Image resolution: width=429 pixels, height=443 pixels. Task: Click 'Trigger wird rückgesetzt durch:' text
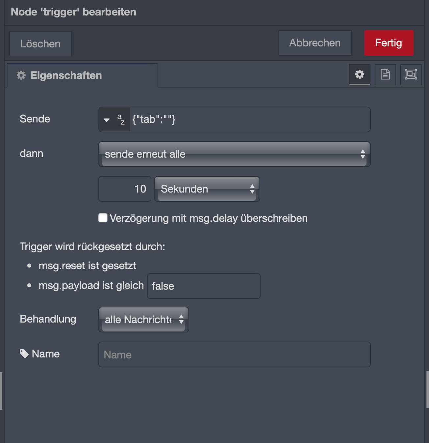click(x=92, y=247)
